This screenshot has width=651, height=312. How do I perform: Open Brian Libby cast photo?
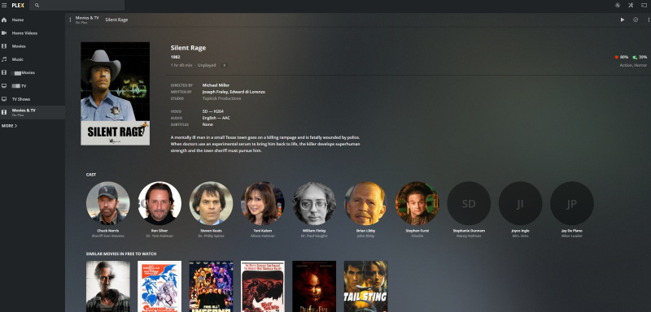365,203
